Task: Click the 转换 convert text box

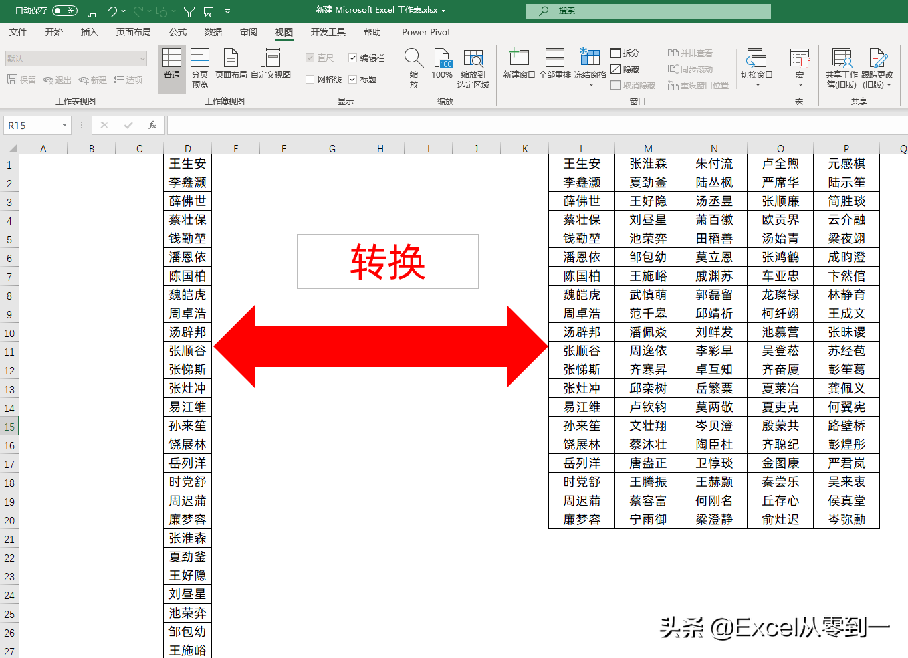Action: click(x=388, y=261)
